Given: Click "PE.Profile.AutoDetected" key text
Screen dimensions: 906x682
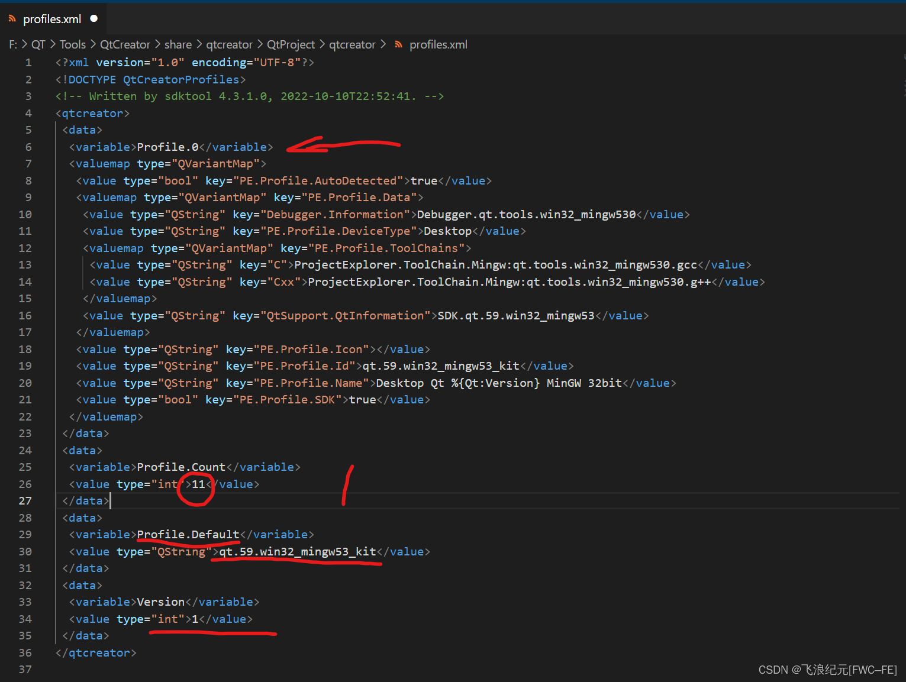Looking at the screenshot, I should pyautogui.click(x=318, y=181).
